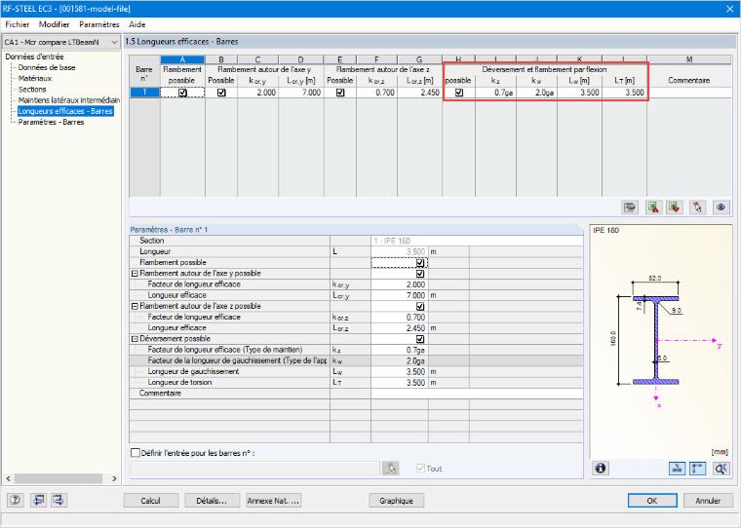Toggle 'Possible' checkbox for buckling about axis z
Viewport: 741px width, 528px height.
tap(340, 93)
